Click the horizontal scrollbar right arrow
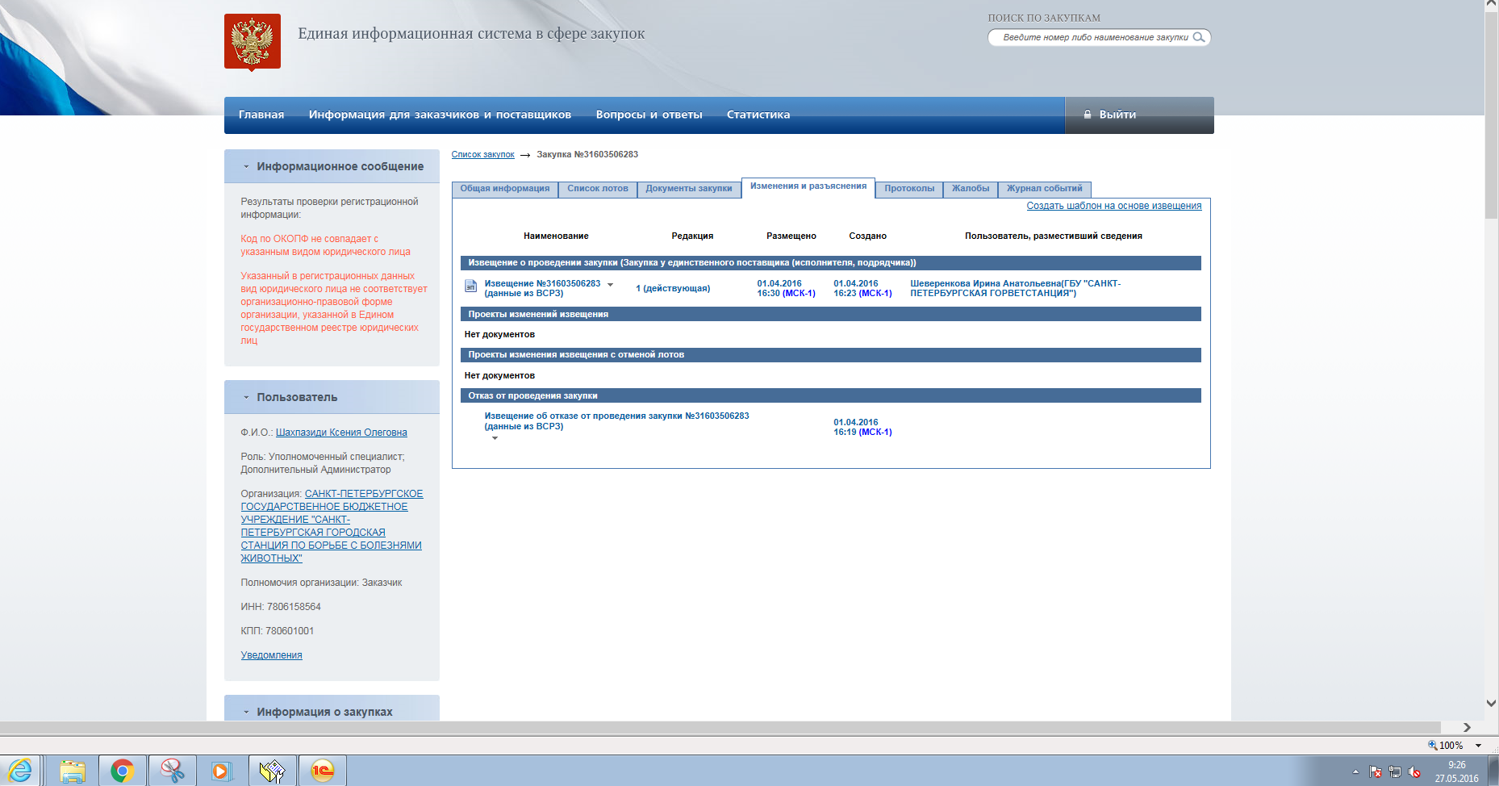The width and height of the screenshot is (1499, 786). click(x=1468, y=728)
